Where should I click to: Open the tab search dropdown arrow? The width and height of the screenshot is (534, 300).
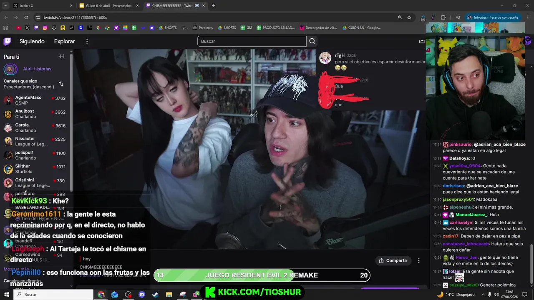(5, 6)
